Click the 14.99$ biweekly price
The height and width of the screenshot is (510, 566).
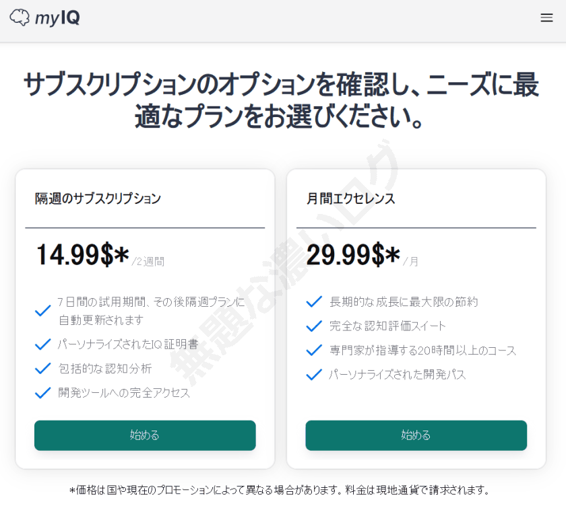click(x=82, y=255)
